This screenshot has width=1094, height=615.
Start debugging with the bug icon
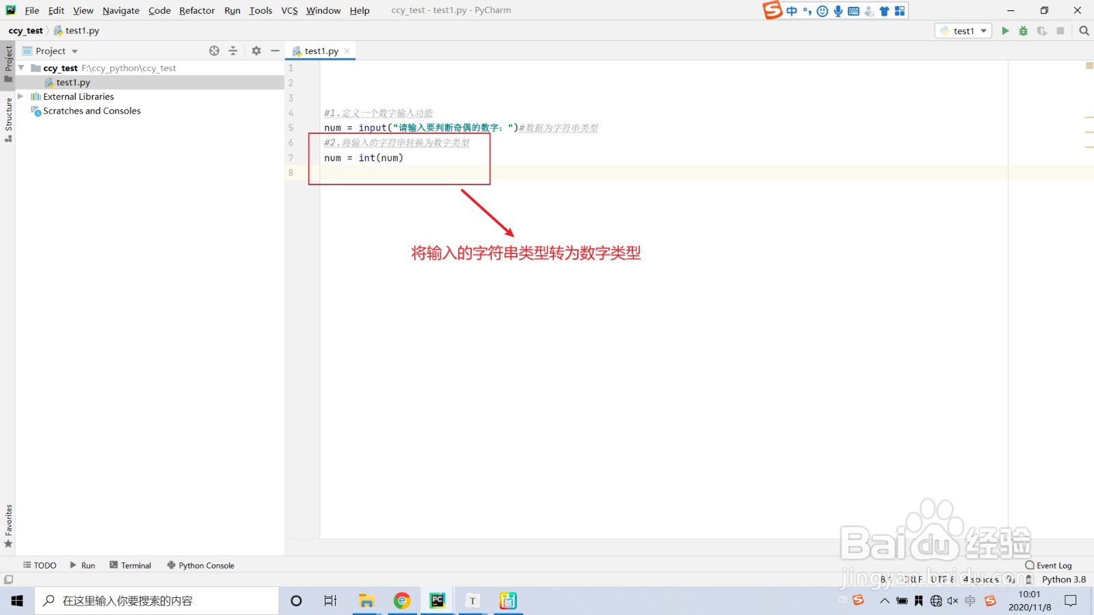click(1024, 31)
